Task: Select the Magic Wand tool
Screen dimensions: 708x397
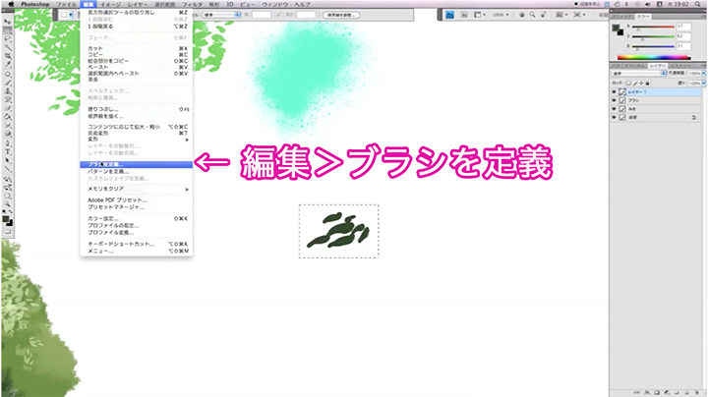Action: (x=8, y=47)
